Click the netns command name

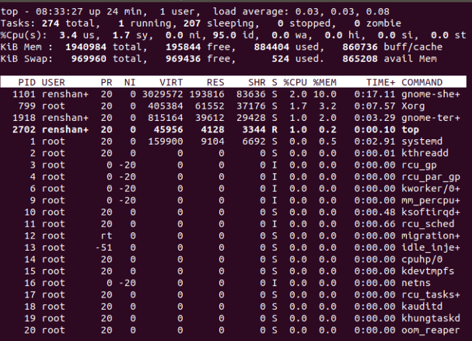click(416, 283)
